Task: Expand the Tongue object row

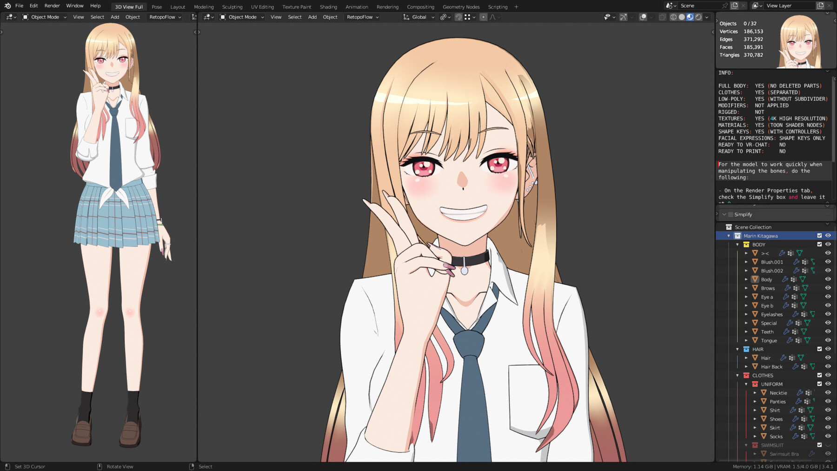Action: pyautogui.click(x=746, y=340)
